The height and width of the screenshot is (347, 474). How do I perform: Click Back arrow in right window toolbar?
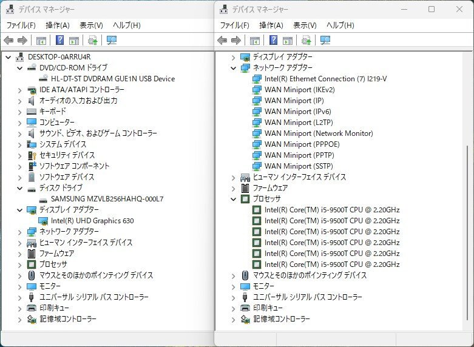222,40
